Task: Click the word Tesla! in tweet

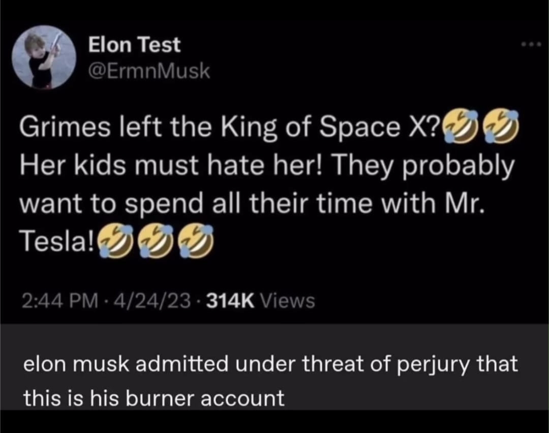Action: [x=56, y=238]
